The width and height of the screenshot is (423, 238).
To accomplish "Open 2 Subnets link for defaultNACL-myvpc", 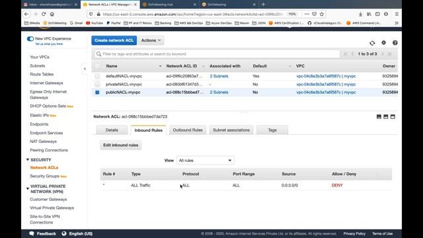I will point(219,76).
